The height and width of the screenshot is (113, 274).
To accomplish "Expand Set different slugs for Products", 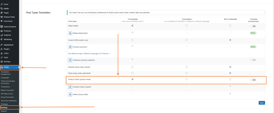I will (89, 54).
